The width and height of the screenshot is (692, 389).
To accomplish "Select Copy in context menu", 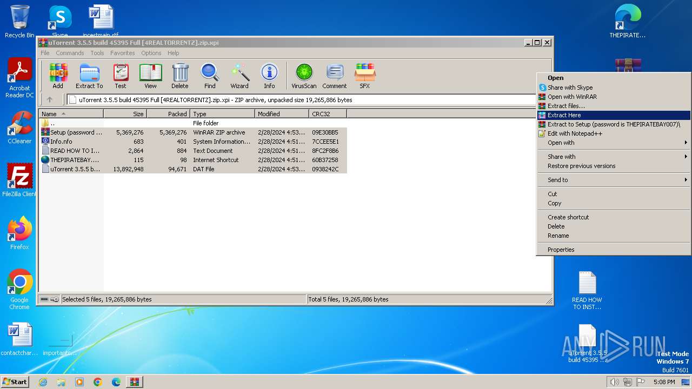I will point(614,203).
